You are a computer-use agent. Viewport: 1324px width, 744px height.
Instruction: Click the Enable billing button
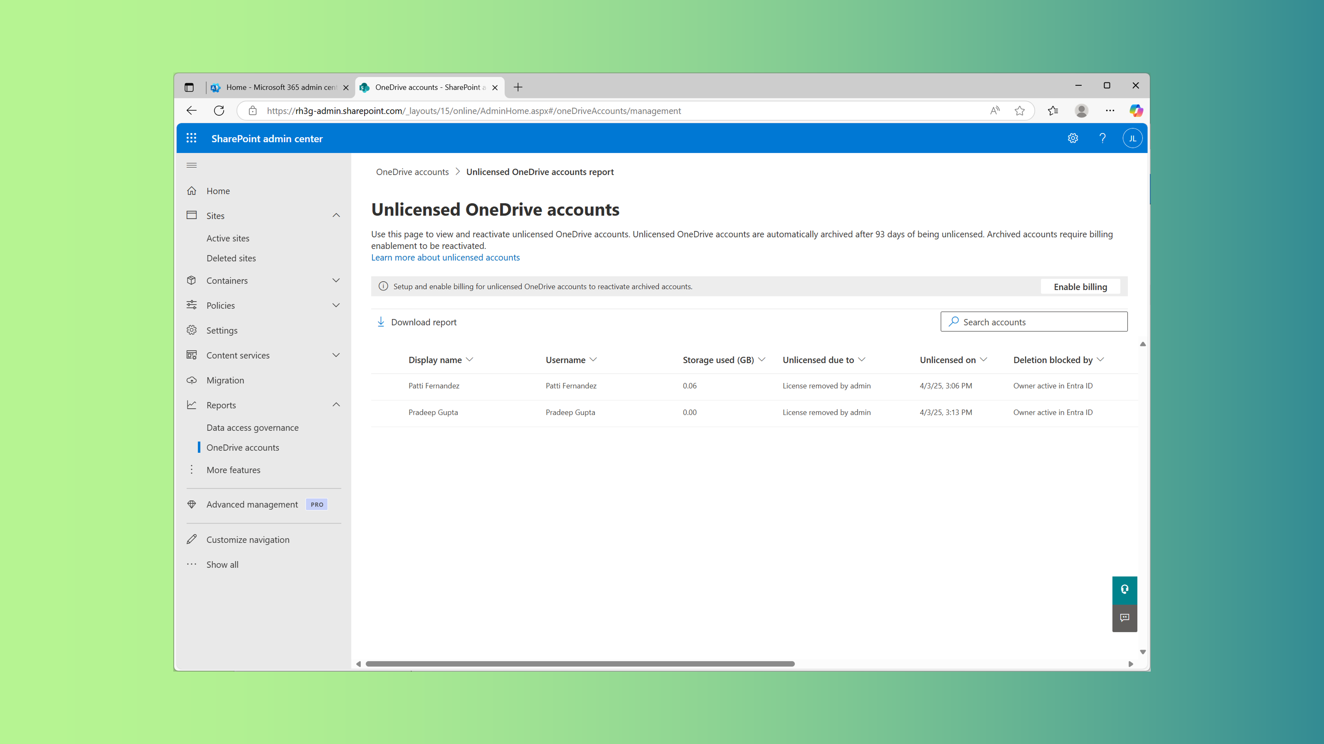1080,286
